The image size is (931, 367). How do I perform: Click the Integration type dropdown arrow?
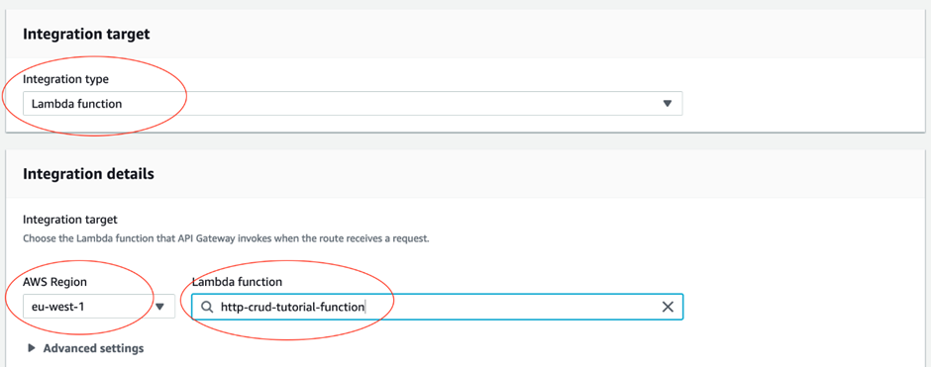[667, 103]
